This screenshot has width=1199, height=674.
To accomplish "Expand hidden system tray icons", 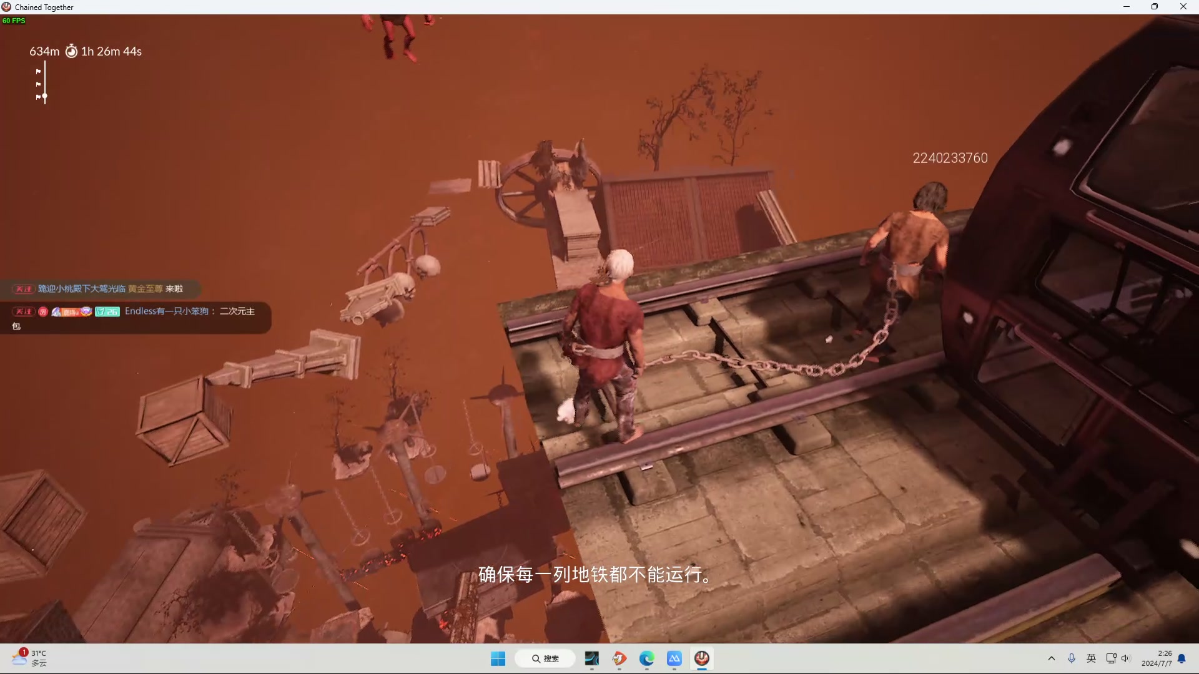I will pos(1052,658).
